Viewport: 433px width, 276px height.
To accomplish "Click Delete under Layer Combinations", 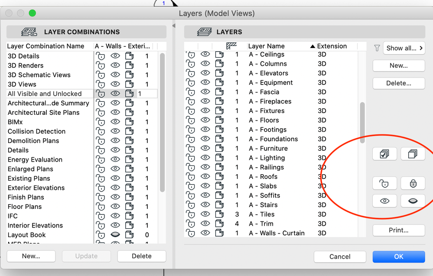I will (142, 256).
